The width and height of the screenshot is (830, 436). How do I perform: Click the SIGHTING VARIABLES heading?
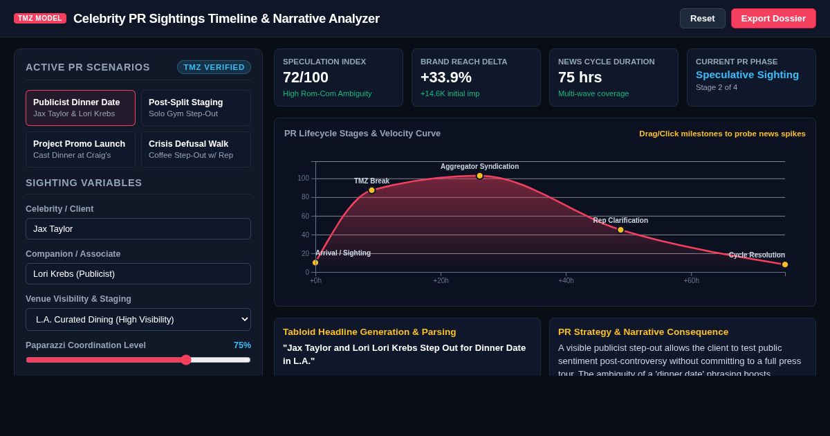pos(84,183)
